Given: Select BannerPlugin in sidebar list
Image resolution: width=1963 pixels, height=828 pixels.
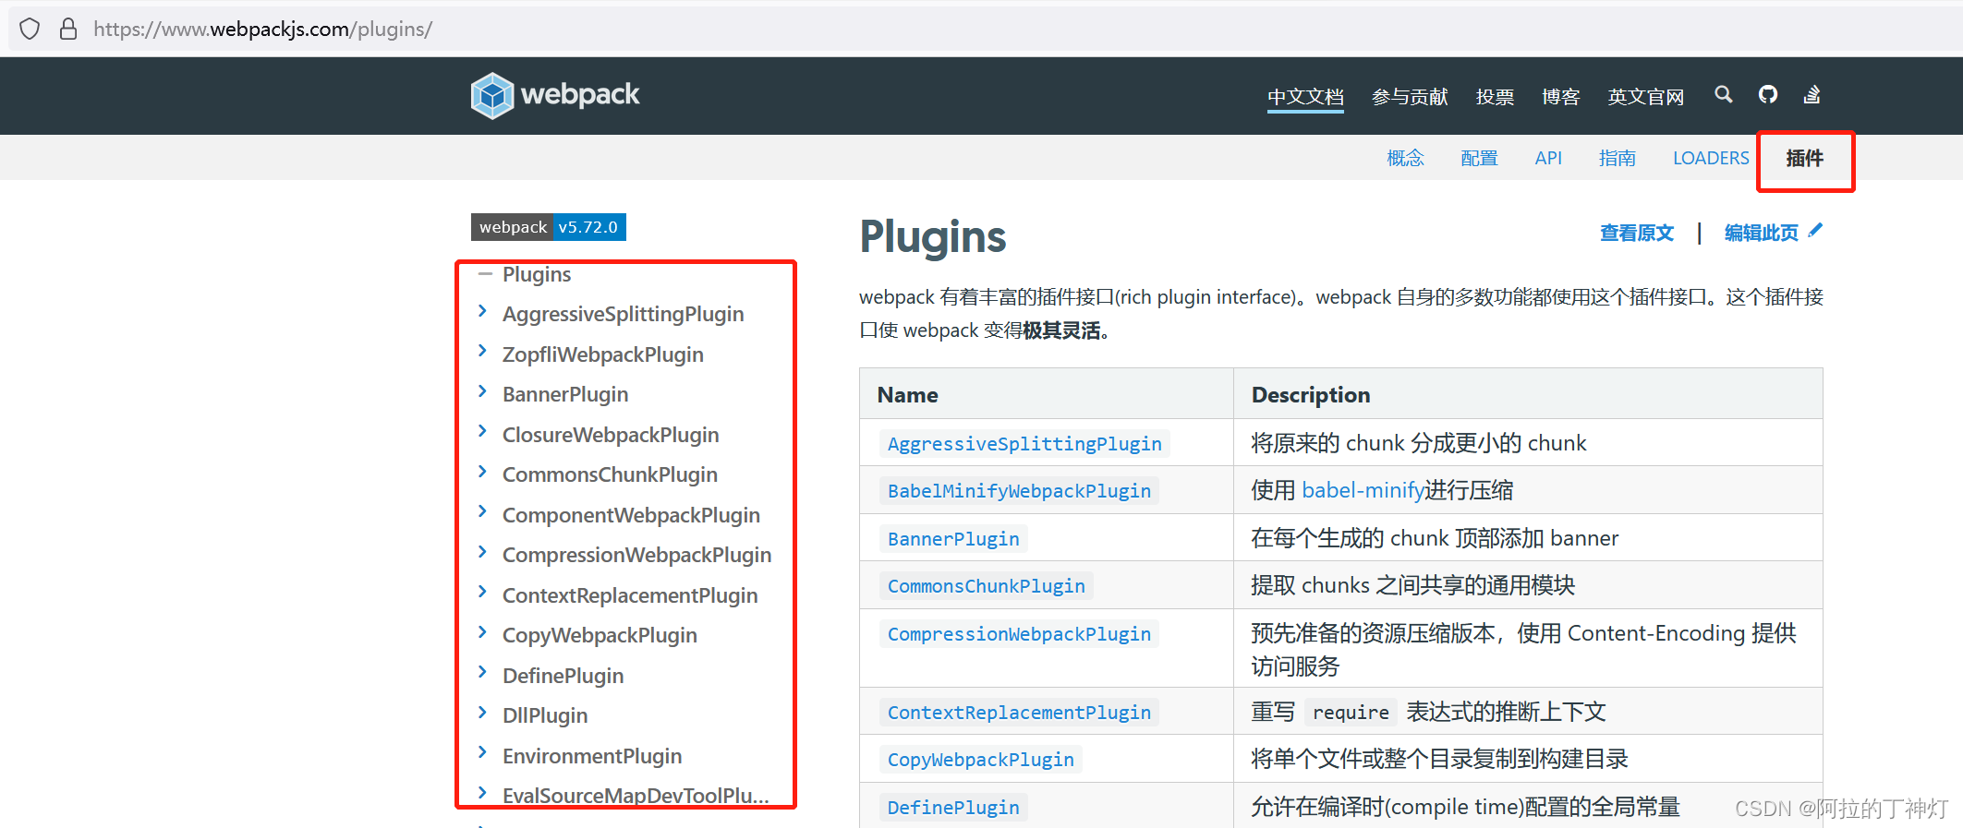Looking at the screenshot, I should point(565,394).
